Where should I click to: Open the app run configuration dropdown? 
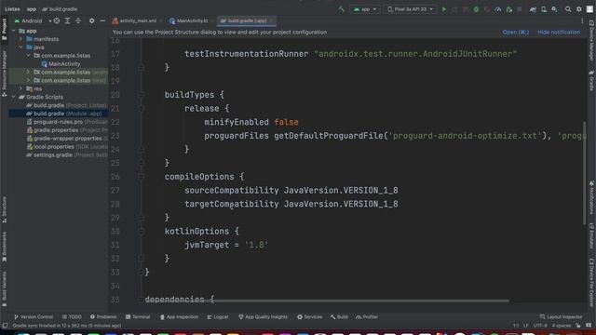365,9
